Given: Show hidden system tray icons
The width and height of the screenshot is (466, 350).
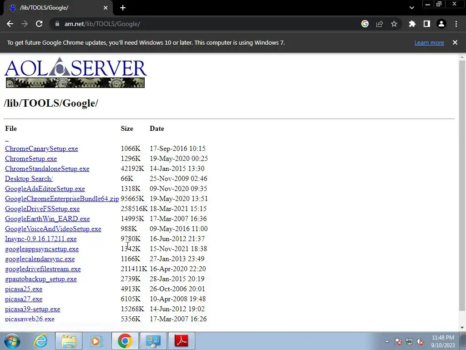Looking at the screenshot, I should pyautogui.click(x=387, y=341).
